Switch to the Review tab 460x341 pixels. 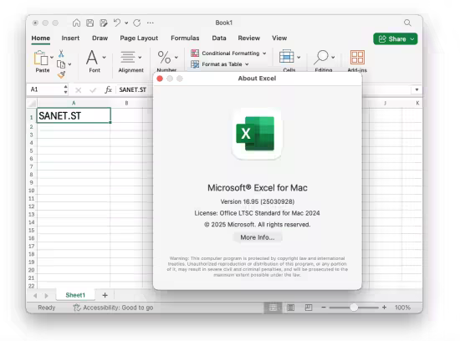coord(248,38)
